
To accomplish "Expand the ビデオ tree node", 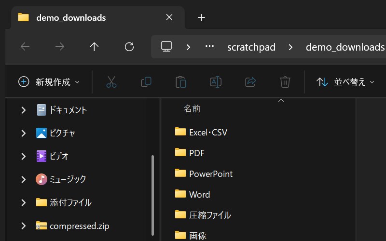I will coord(23,156).
